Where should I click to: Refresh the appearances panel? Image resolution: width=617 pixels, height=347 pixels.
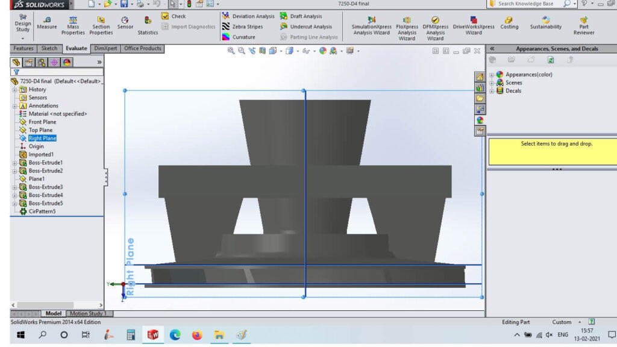click(x=551, y=60)
